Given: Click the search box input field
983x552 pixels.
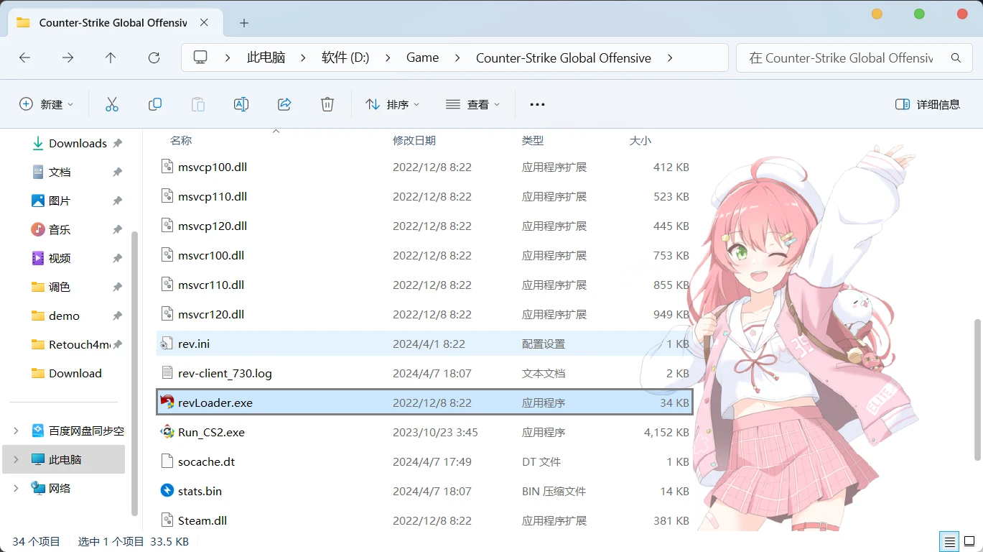Looking at the screenshot, I should (842, 57).
